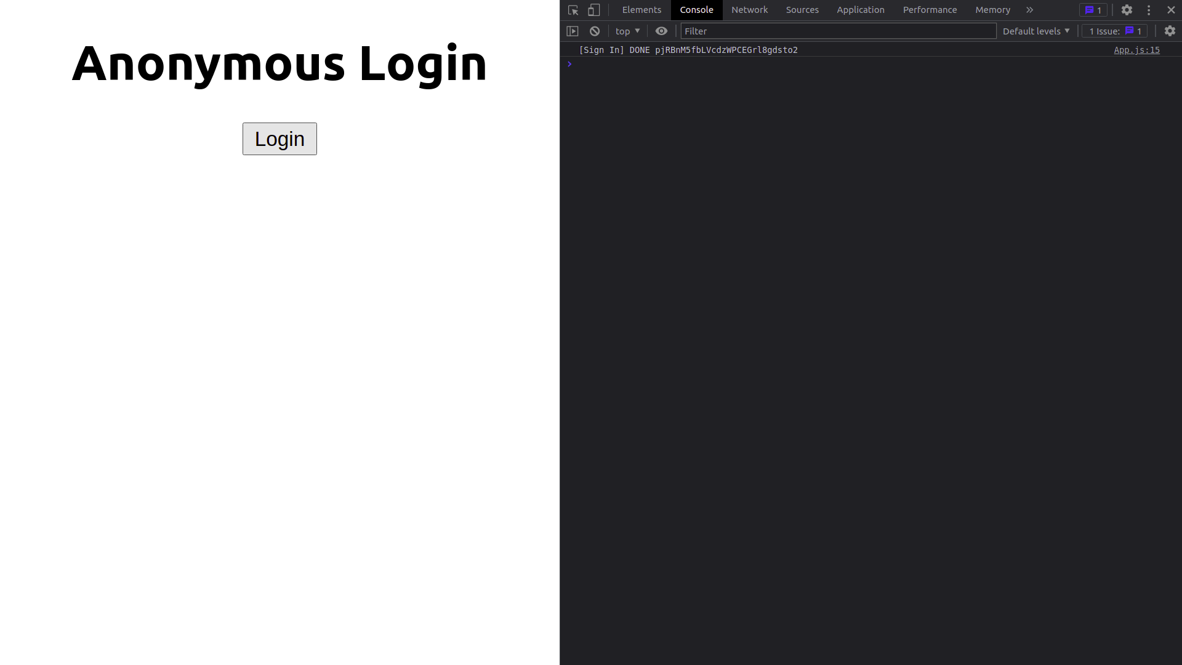Image resolution: width=1182 pixels, height=665 pixels.
Task: Switch to the Network tab
Action: click(749, 10)
